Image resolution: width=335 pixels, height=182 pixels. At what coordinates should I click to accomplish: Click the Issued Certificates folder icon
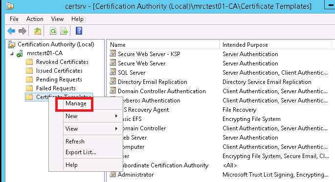pos(29,71)
